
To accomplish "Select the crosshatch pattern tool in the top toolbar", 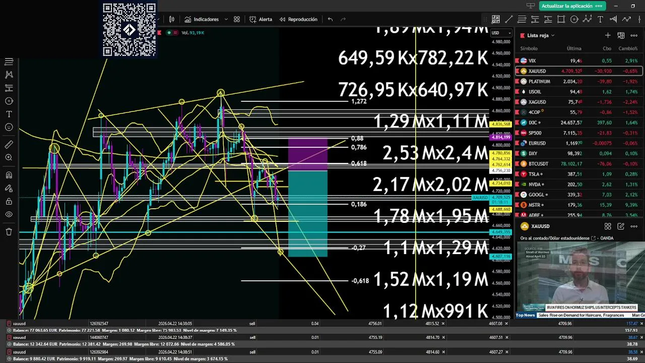I will (496, 19).
